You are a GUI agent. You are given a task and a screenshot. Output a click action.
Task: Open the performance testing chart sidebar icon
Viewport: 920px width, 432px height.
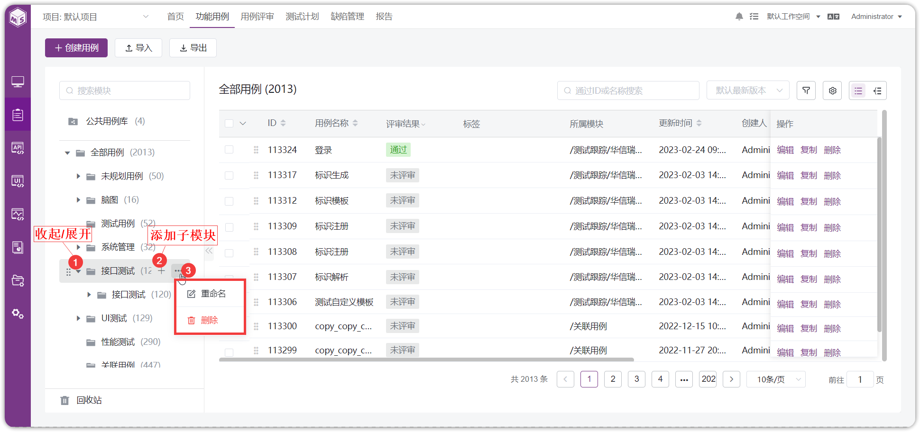click(18, 214)
